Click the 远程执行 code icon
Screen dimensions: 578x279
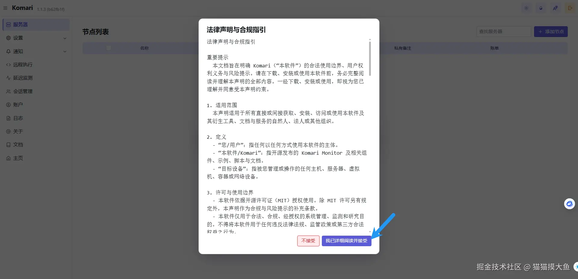pos(8,65)
